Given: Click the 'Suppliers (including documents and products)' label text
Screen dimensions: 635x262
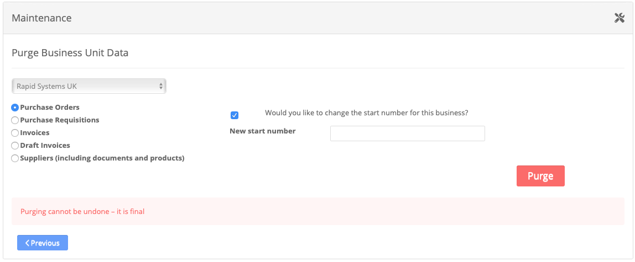Looking at the screenshot, I should click(x=102, y=158).
